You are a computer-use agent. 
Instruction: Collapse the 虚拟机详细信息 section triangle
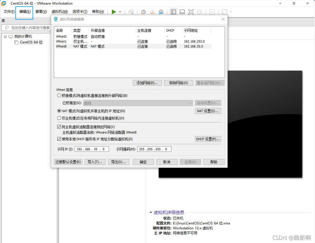151,212
